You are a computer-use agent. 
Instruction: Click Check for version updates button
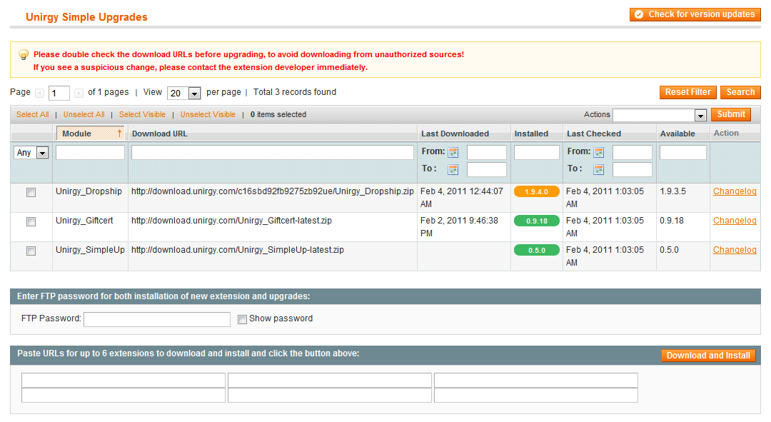(695, 14)
